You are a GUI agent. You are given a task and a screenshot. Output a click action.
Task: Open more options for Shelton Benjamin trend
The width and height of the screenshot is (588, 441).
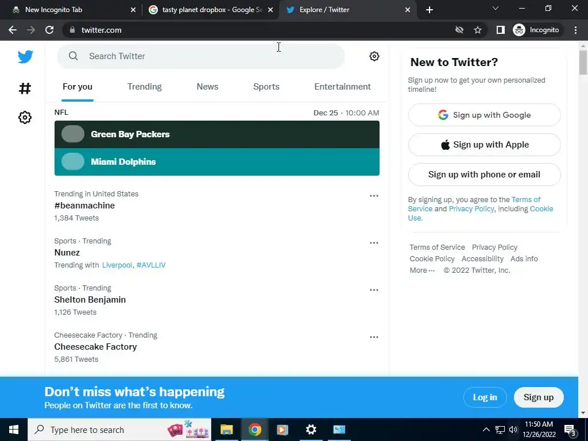click(x=374, y=290)
